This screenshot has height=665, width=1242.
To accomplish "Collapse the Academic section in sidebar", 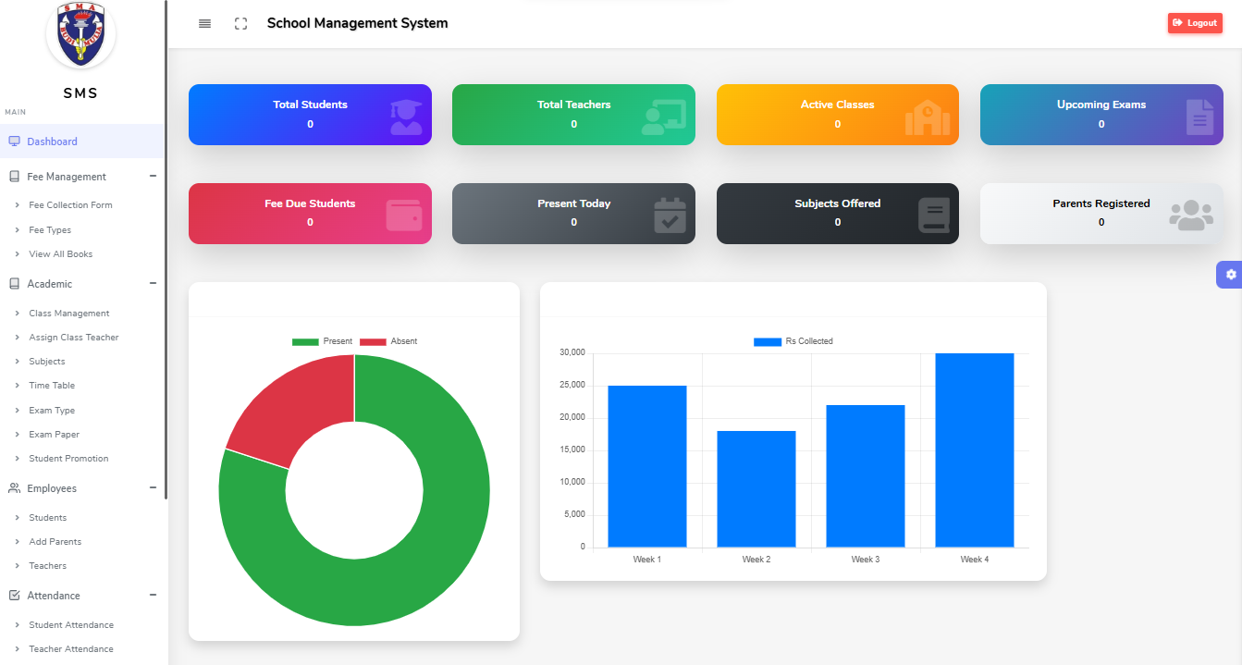I will pos(153,283).
